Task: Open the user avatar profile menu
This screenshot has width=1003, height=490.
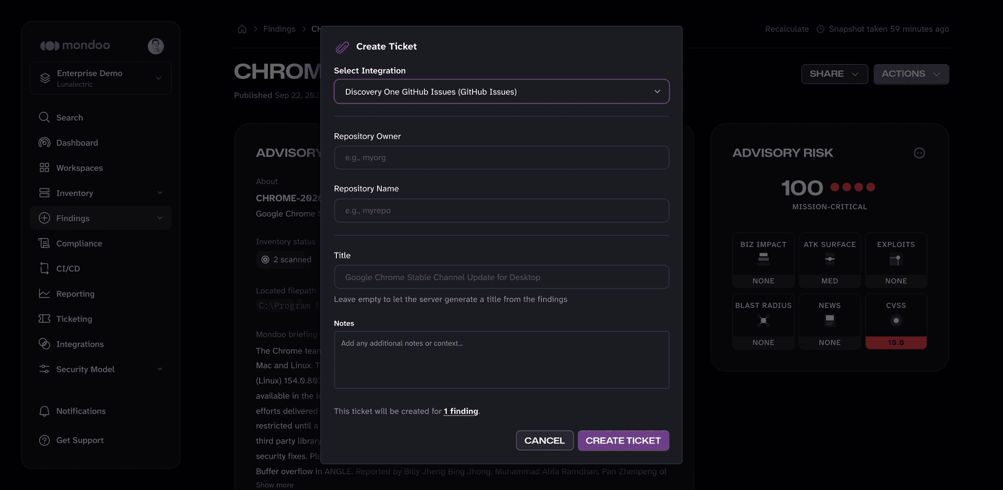Action: 156,46
